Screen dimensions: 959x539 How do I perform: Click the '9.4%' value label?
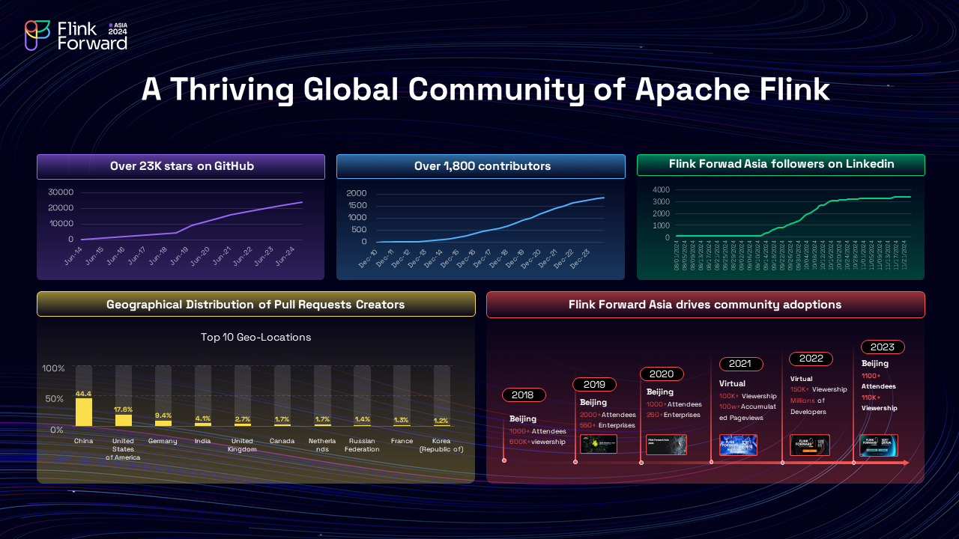[163, 415]
